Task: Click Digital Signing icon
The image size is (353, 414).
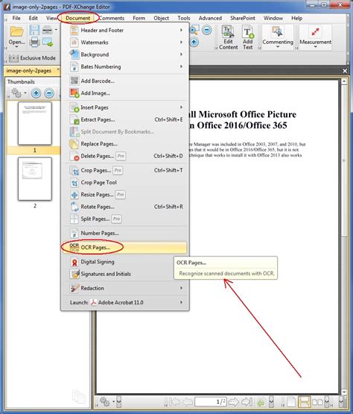Action: pos(74,262)
